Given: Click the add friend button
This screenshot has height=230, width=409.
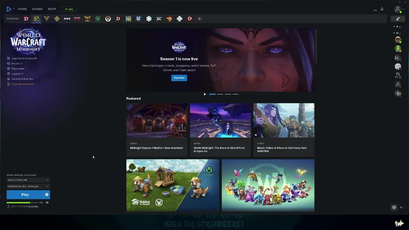Looking at the screenshot, I should point(398,19).
